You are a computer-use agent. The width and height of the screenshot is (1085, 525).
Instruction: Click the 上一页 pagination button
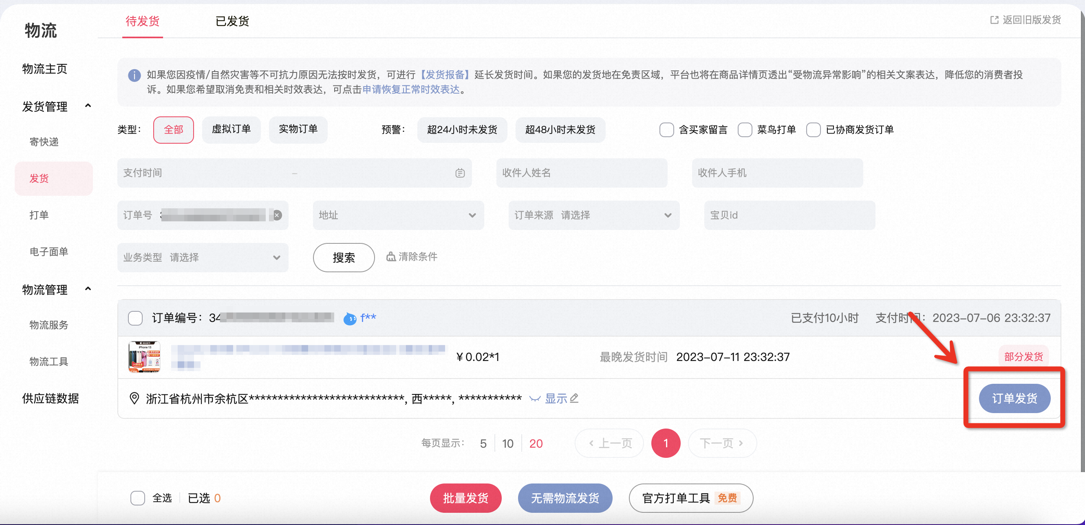(x=609, y=443)
